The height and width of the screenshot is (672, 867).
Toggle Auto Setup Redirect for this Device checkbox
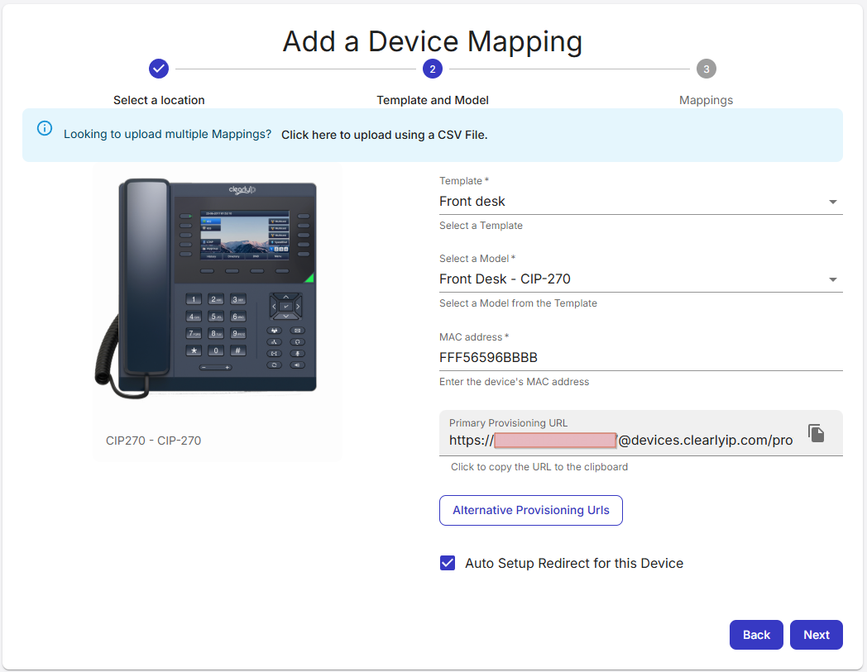(448, 563)
